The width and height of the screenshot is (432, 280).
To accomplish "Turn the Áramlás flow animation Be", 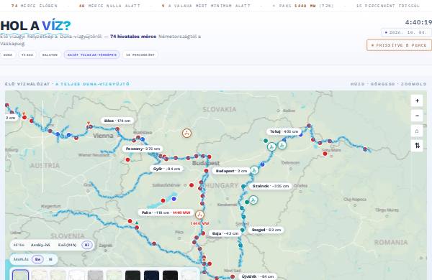I will pyautogui.click(x=37, y=259).
